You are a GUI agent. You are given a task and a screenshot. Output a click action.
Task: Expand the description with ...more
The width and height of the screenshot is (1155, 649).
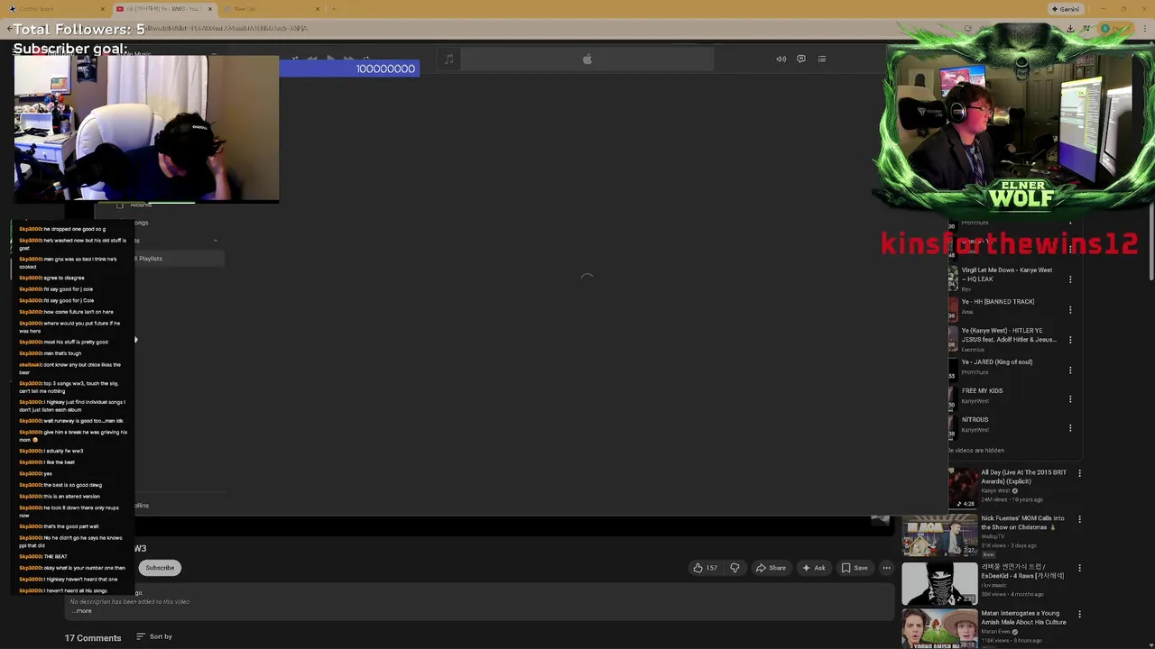[x=82, y=611]
